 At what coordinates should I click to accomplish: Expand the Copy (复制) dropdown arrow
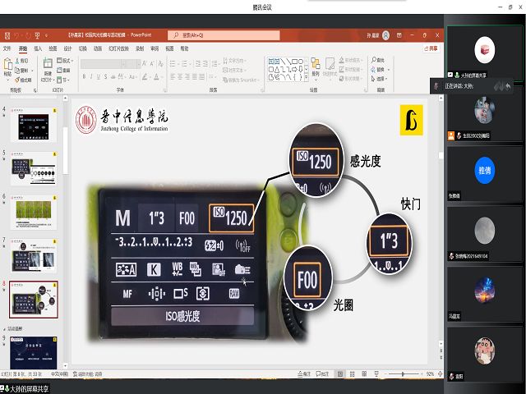pyautogui.click(x=33, y=71)
